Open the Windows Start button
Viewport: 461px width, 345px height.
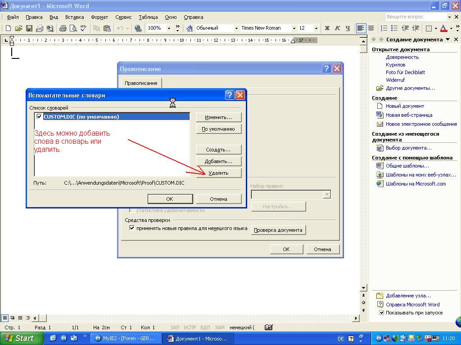pos(22,338)
